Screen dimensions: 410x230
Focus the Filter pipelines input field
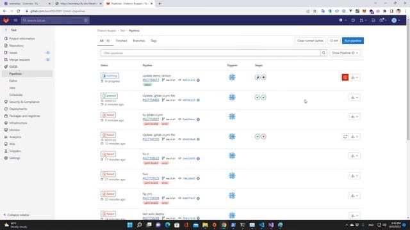coord(211,53)
